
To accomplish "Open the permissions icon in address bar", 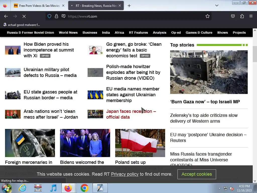I will (x=63, y=16).
